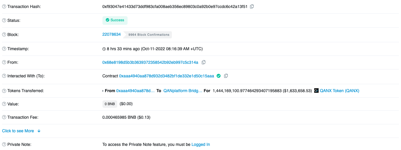Copy the From address icon
Image resolution: width=401 pixels, height=150 pixels.
click(203, 62)
